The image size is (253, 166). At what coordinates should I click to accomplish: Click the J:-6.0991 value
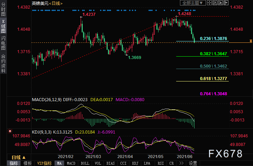106,132
